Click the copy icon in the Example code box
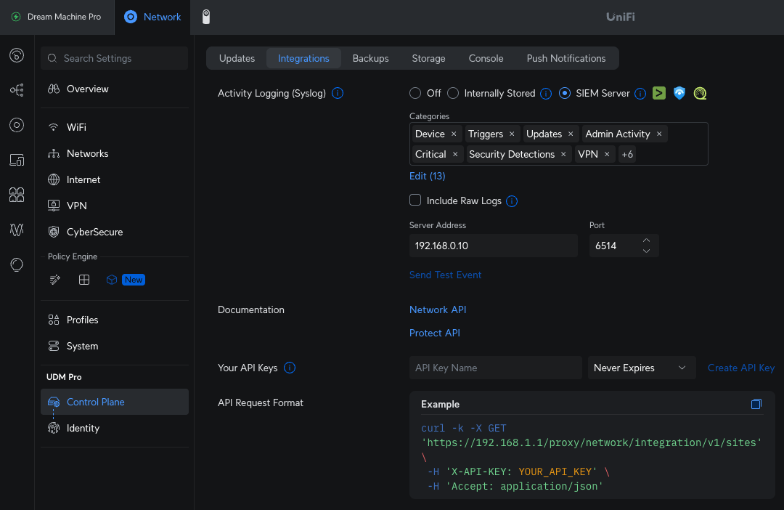Image resolution: width=784 pixels, height=510 pixels. pos(756,404)
